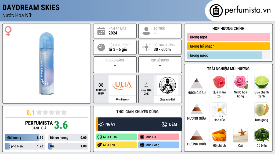This screenshot has height=154, width=275.
Task: Click the Dịp sử dụng card
Action: pos(160,65)
